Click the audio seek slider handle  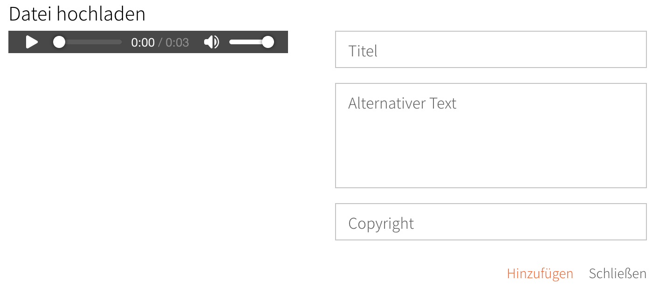pyautogui.click(x=59, y=42)
